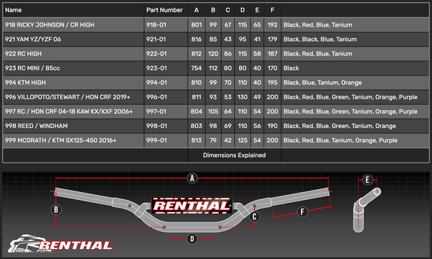Click the B value 120 in 922 row
The image size is (432, 259).
[213, 54]
